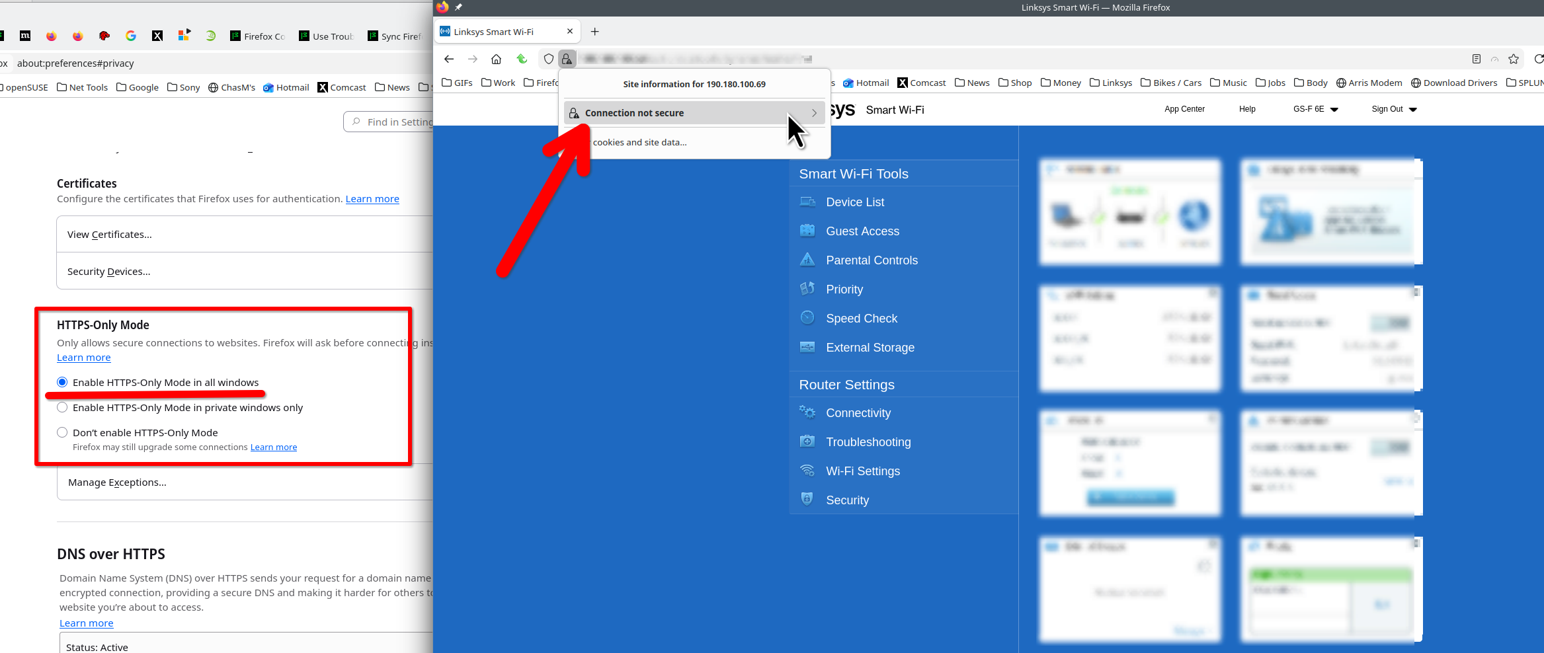Open the Net Tools bookmark folder
The image size is (1544, 653).
(83, 87)
